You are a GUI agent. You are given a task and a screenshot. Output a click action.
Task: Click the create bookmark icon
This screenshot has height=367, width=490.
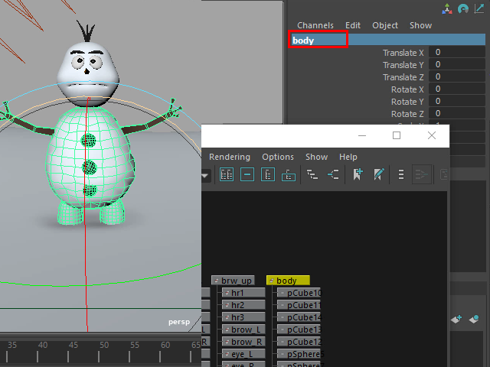click(x=358, y=175)
